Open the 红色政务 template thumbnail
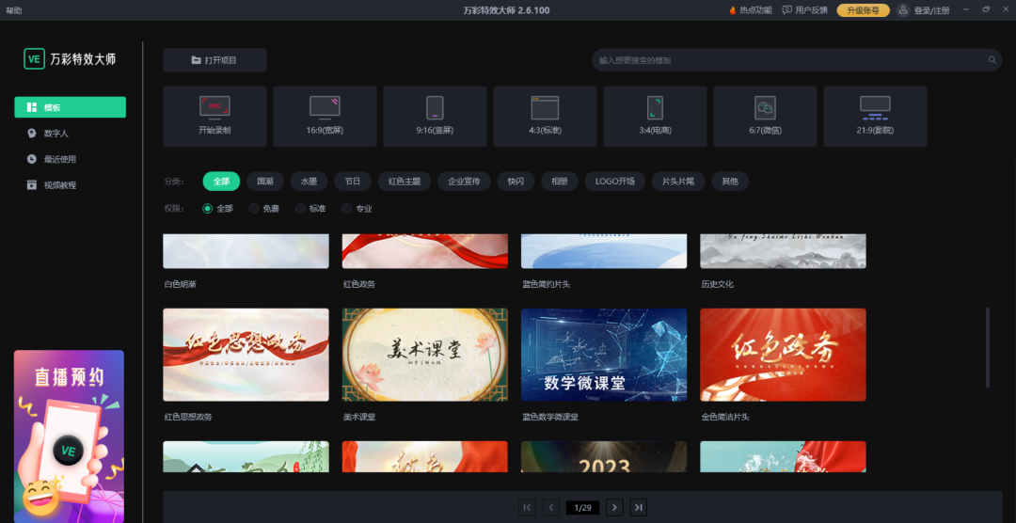 pos(425,251)
